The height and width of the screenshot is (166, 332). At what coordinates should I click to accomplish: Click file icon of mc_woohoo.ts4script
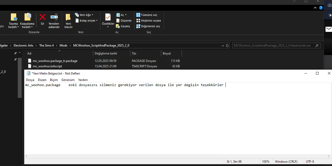point(29,66)
